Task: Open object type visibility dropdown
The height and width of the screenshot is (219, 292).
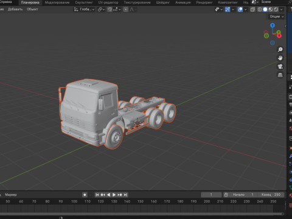Action: (x=219, y=9)
